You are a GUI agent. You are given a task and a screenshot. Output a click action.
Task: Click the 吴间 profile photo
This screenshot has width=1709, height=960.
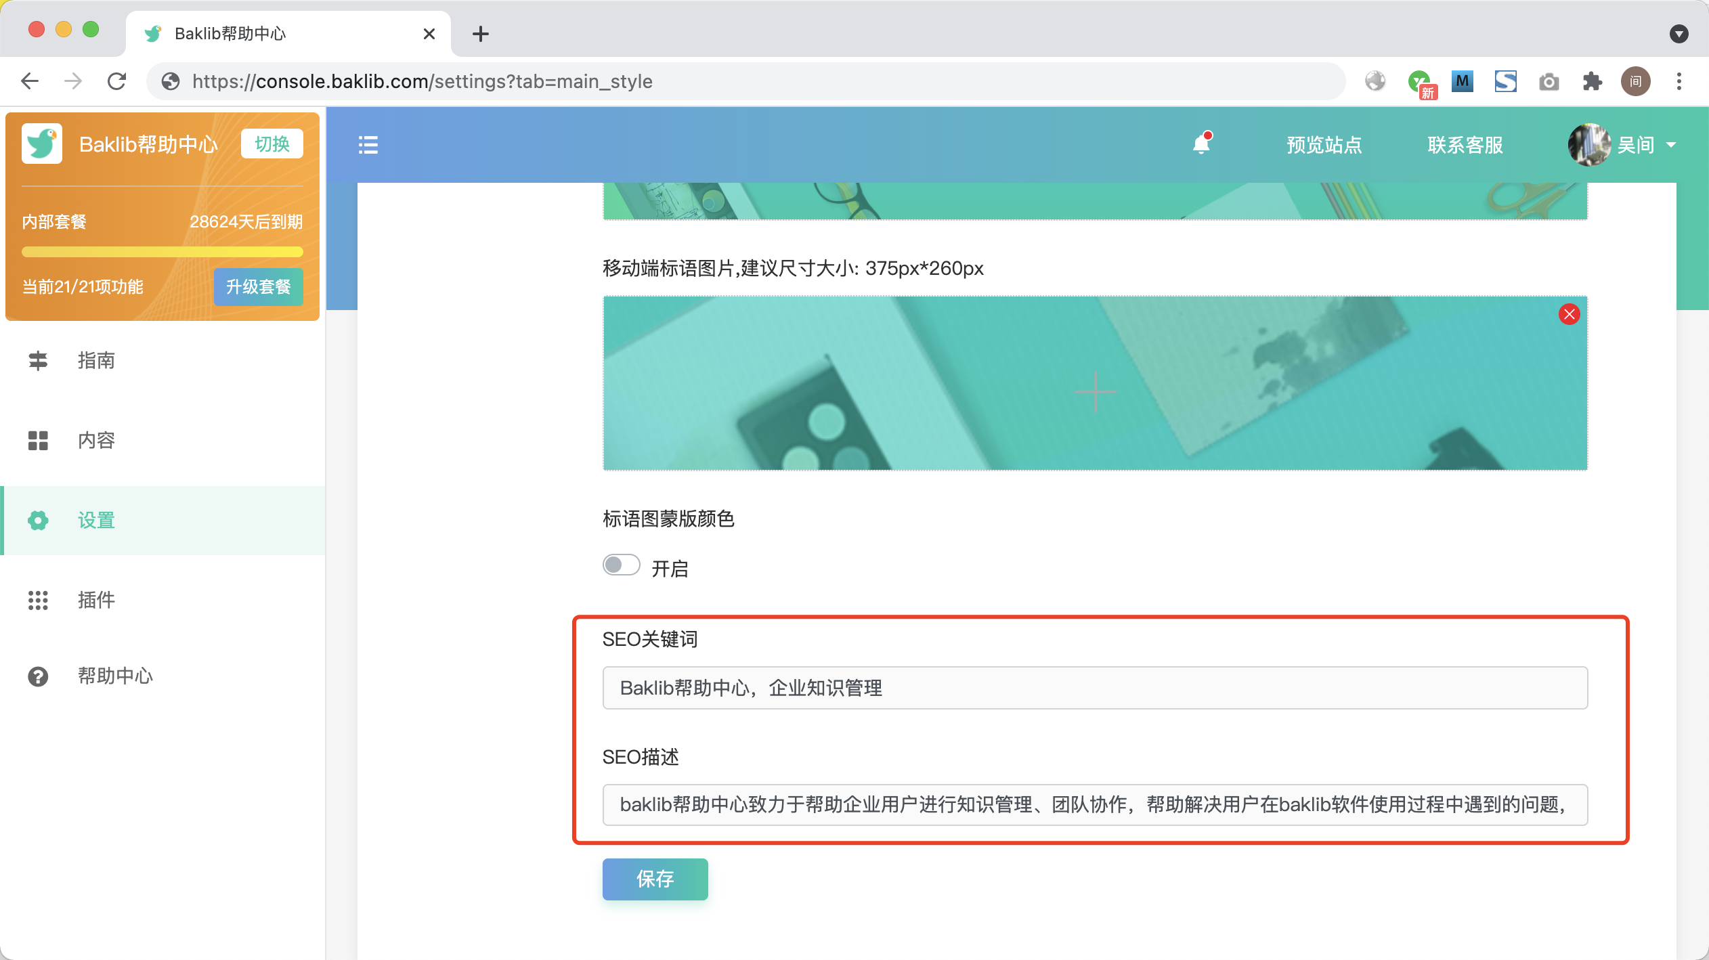pyautogui.click(x=1589, y=145)
